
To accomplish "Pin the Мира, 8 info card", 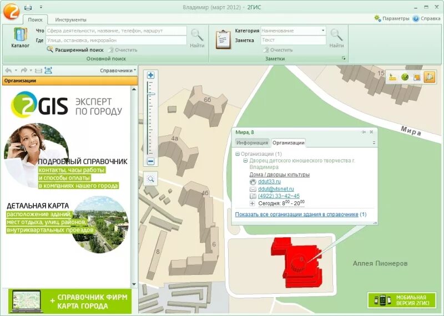I will point(364,132).
